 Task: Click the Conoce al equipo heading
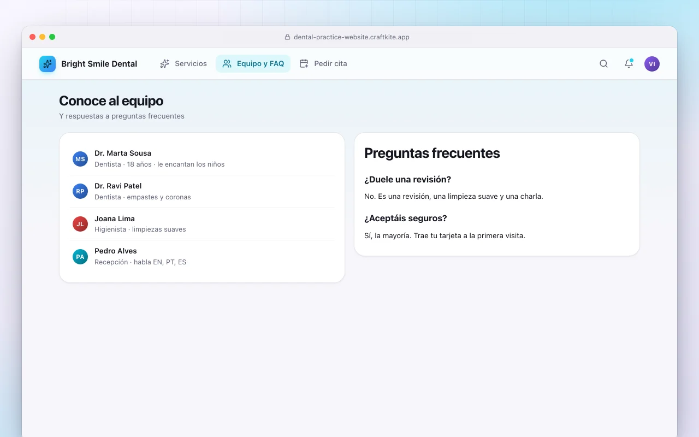point(111,101)
